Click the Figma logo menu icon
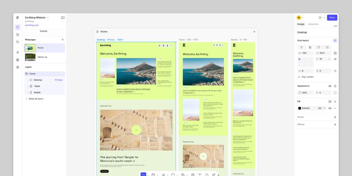Screen dimensions: 352x176 tap(18, 18)
